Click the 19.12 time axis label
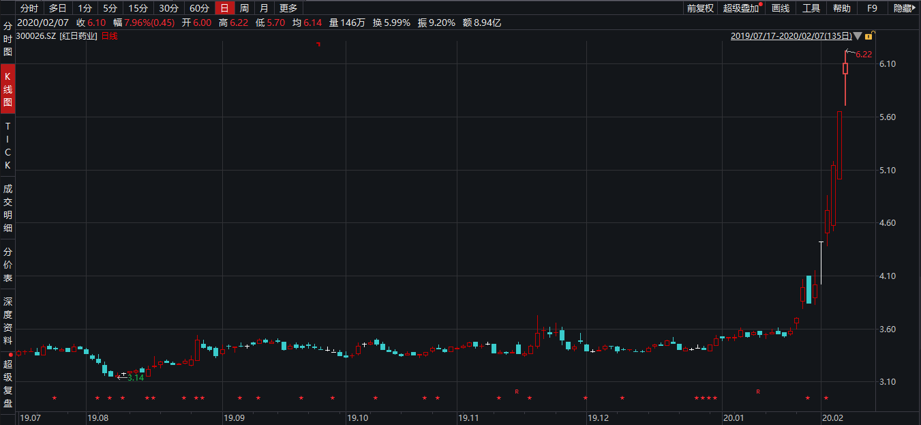Screen dimensions: 921x425 pyautogui.click(x=599, y=417)
